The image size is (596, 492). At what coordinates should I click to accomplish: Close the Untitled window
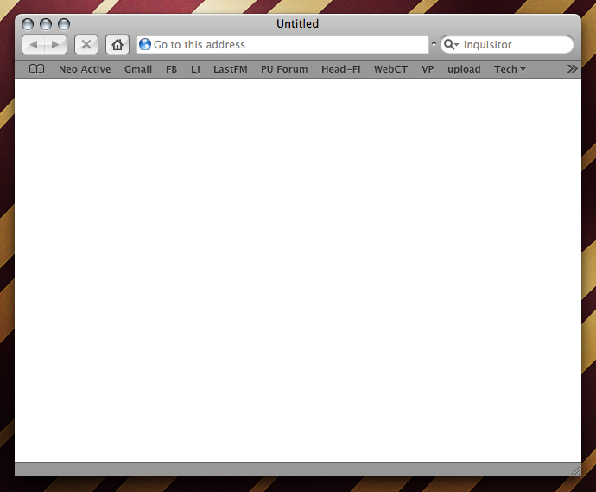pos(28,24)
